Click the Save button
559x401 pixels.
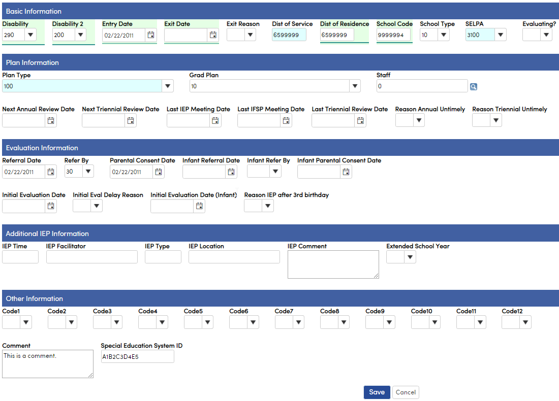[x=377, y=392]
